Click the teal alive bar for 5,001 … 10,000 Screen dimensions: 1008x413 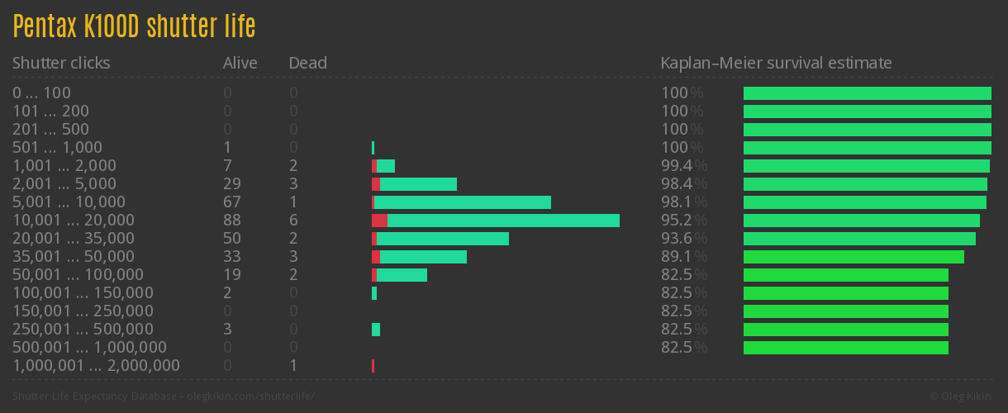(463, 202)
